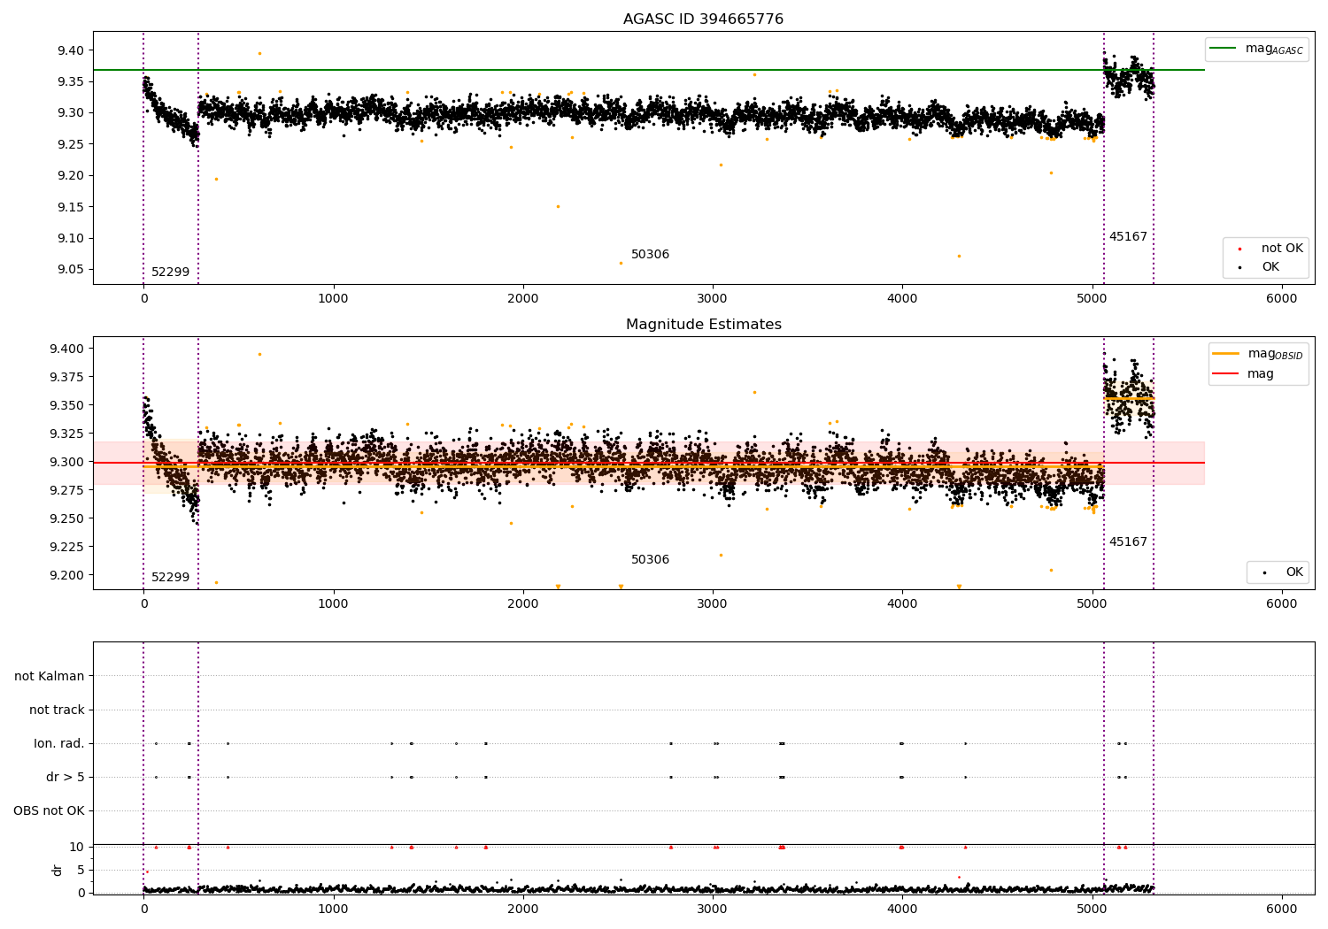The image size is (1328, 929).
Task: Click the plot title AGASC ID 394665776
Action: (x=703, y=19)
